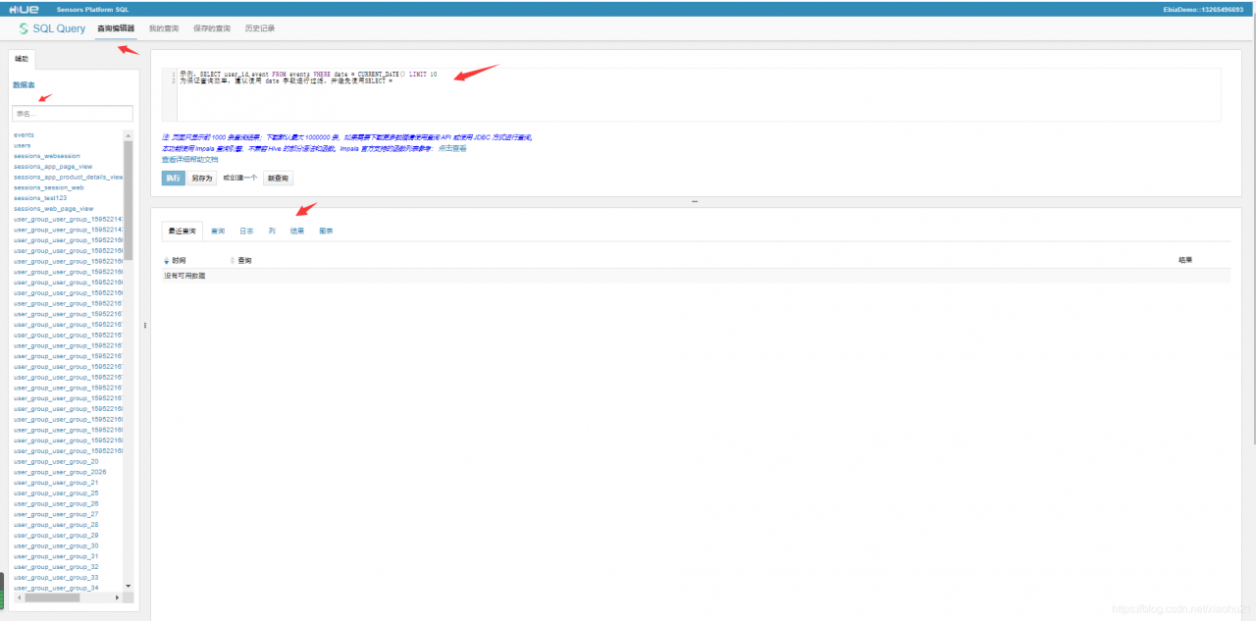Click the horizontal scroll right arrow in table list

tap(120, 596)
